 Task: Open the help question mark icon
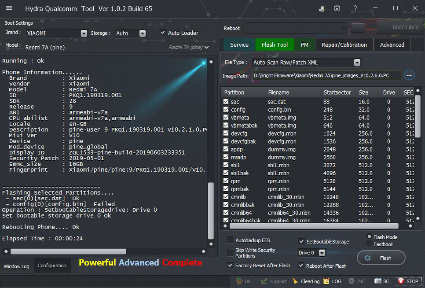355,8
